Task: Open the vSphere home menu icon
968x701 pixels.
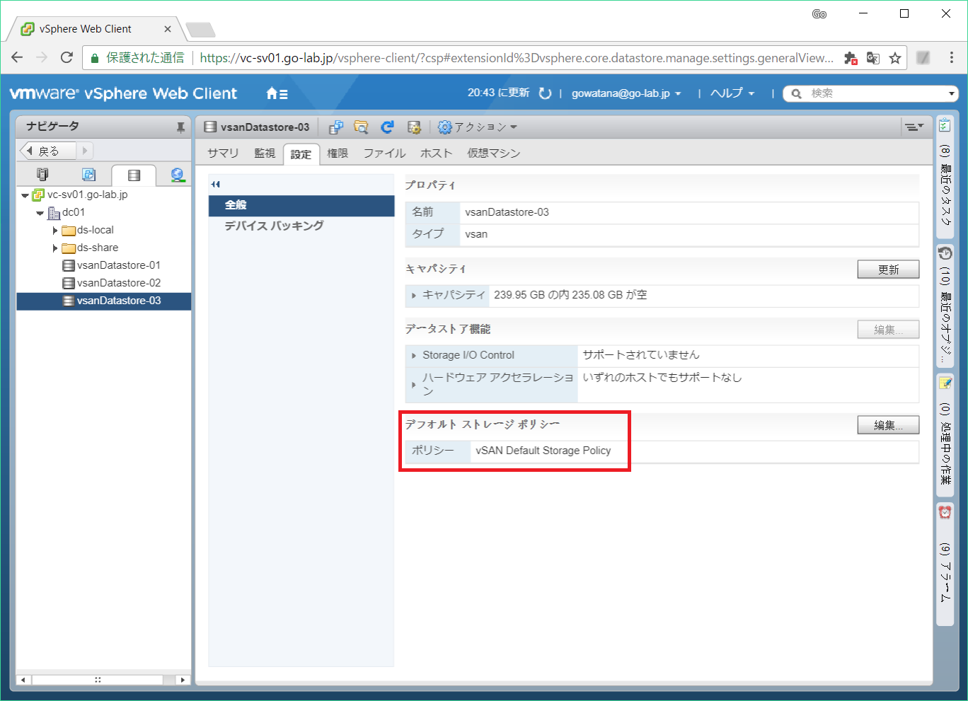Action: pos(277,93)
